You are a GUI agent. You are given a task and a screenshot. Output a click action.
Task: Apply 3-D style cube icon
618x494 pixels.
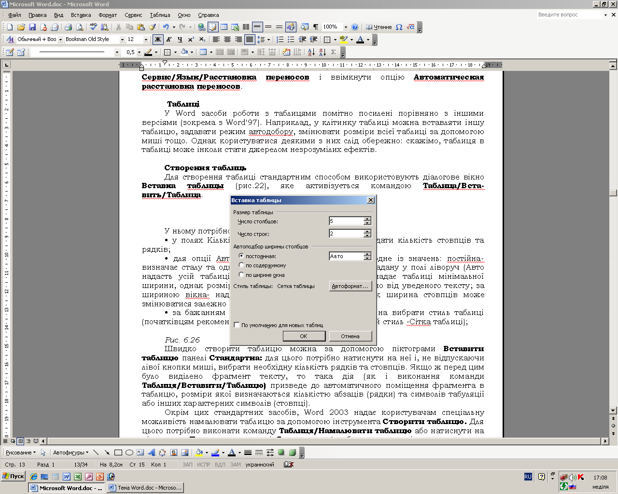point(293,453)
